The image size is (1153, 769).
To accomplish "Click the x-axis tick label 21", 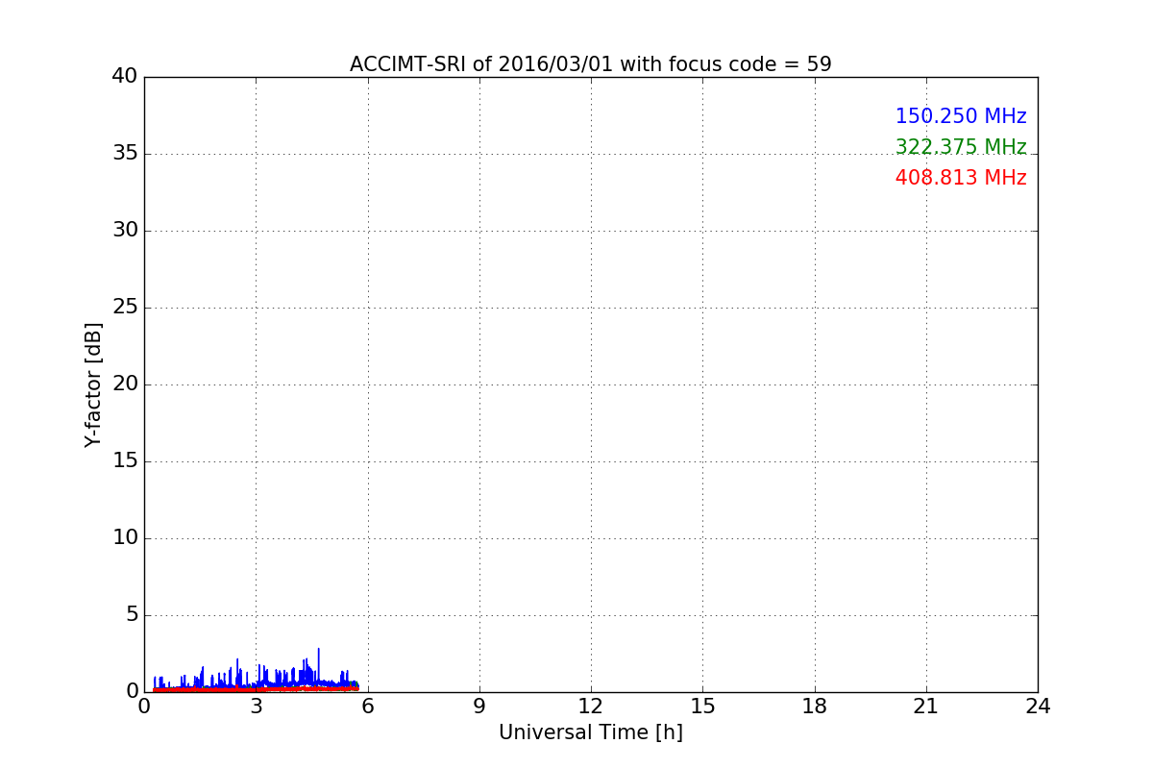I will click(926, 707).
